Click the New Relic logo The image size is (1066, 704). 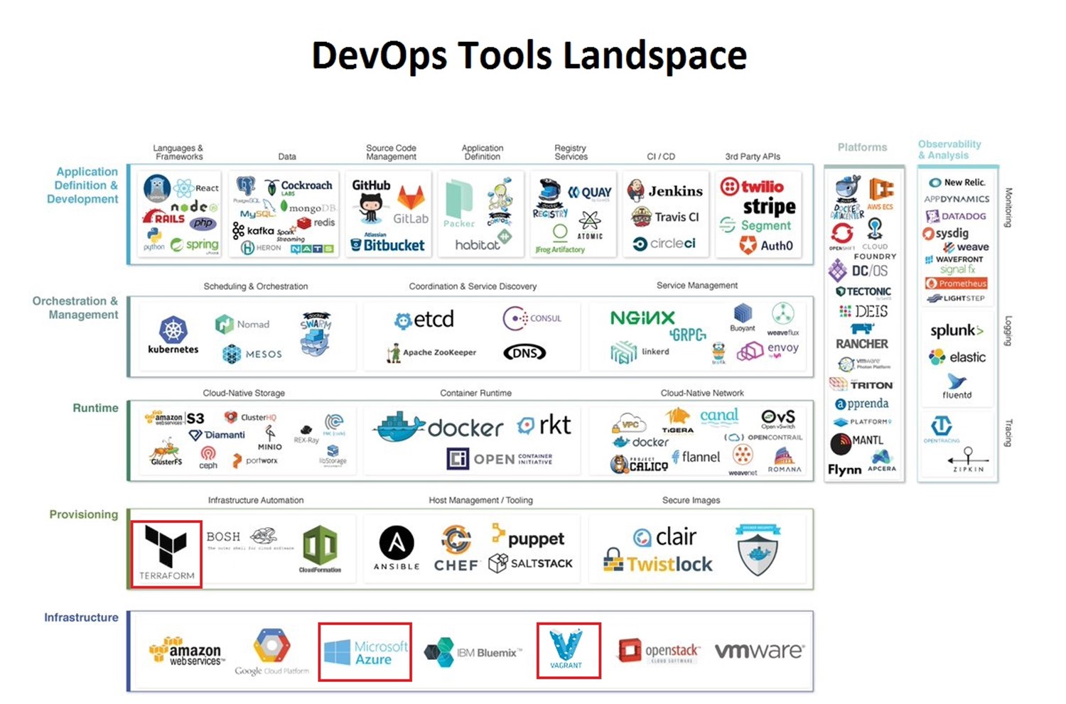pos(957,183)
